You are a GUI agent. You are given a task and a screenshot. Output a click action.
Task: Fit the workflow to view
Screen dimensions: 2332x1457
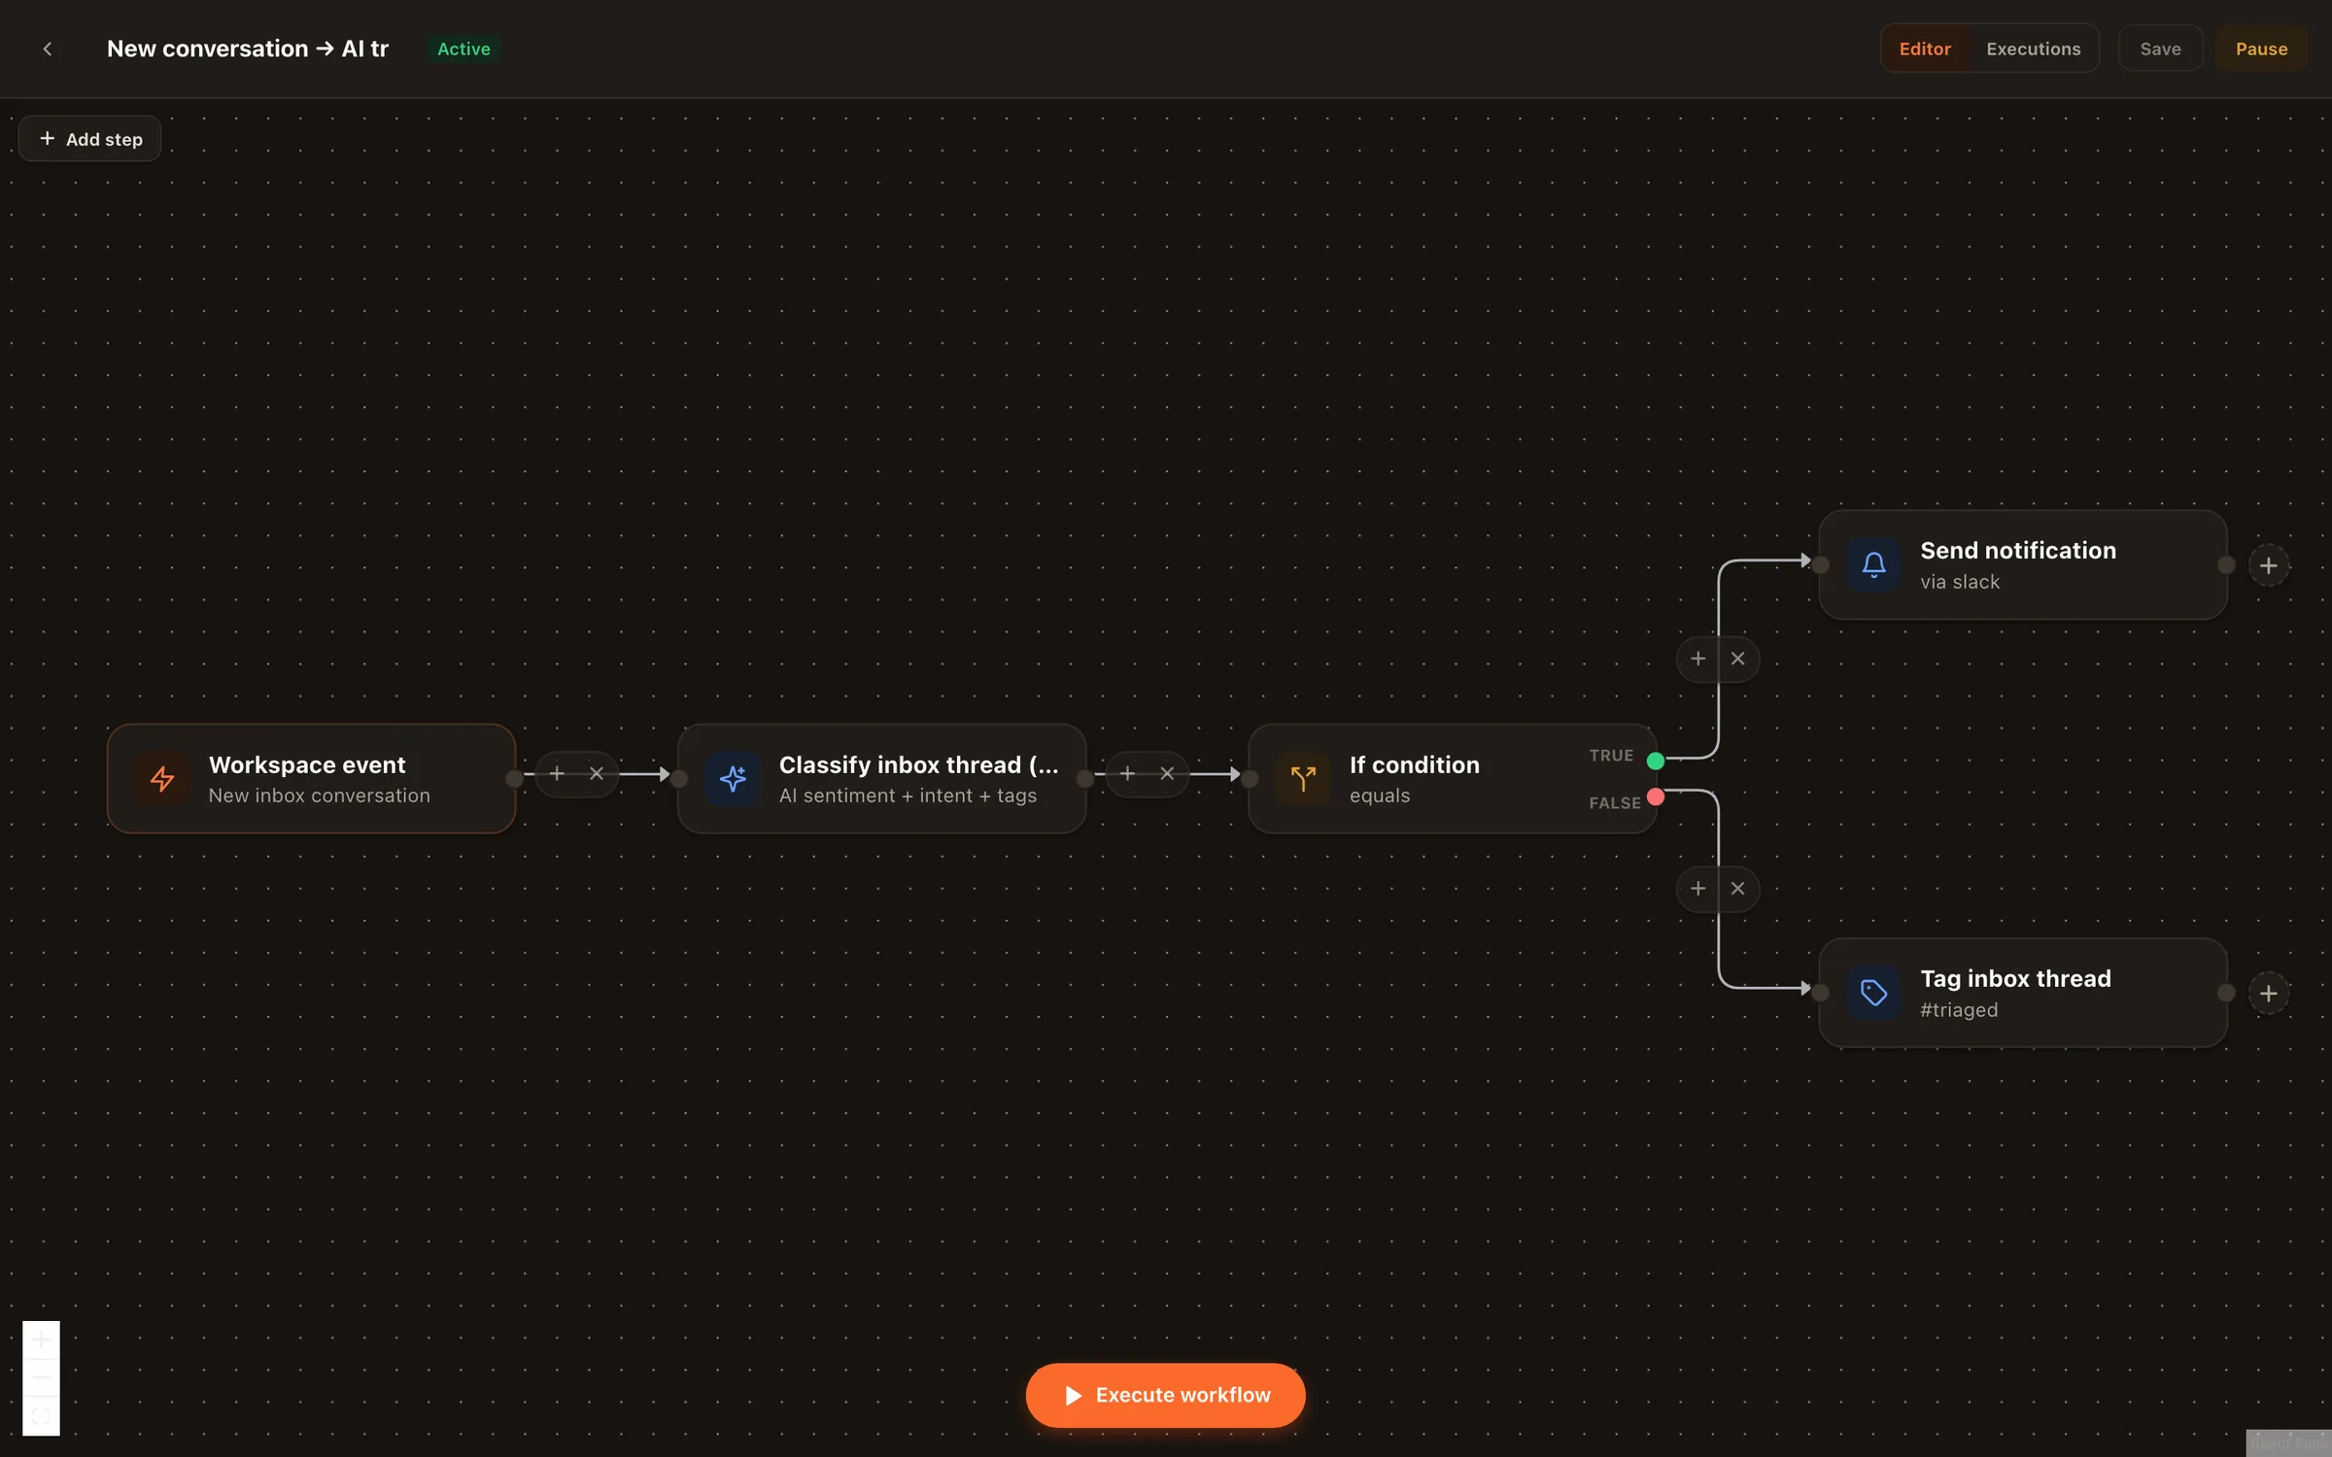click(x=41, y=1415)
